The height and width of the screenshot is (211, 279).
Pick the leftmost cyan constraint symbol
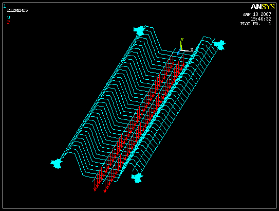(x=57, y=164)
